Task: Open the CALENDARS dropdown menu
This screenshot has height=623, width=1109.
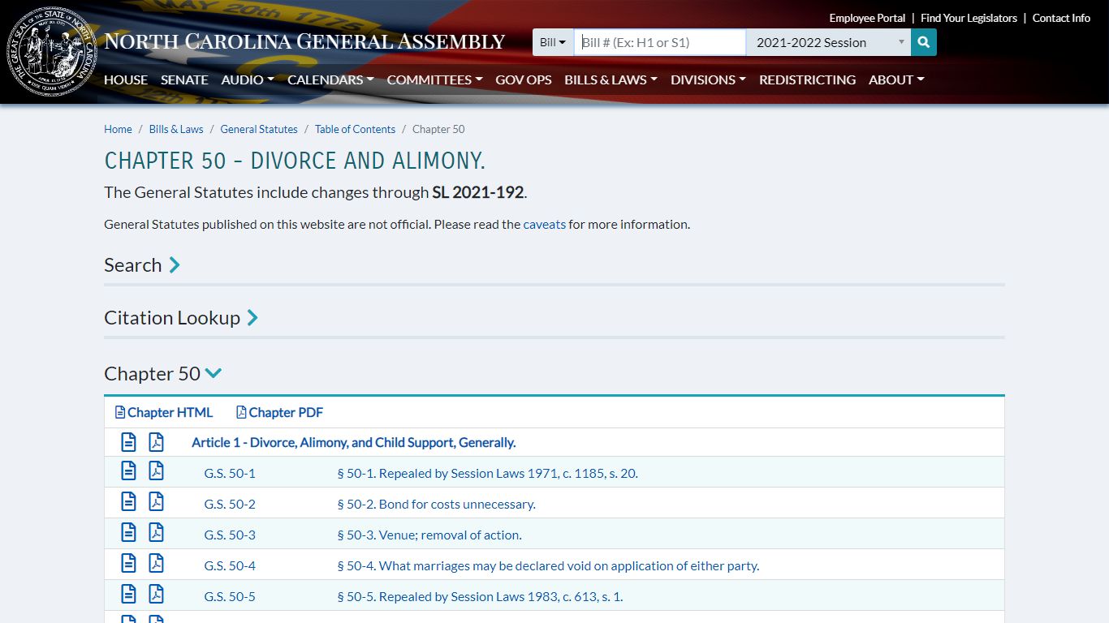Action: [x=330, y=79]
